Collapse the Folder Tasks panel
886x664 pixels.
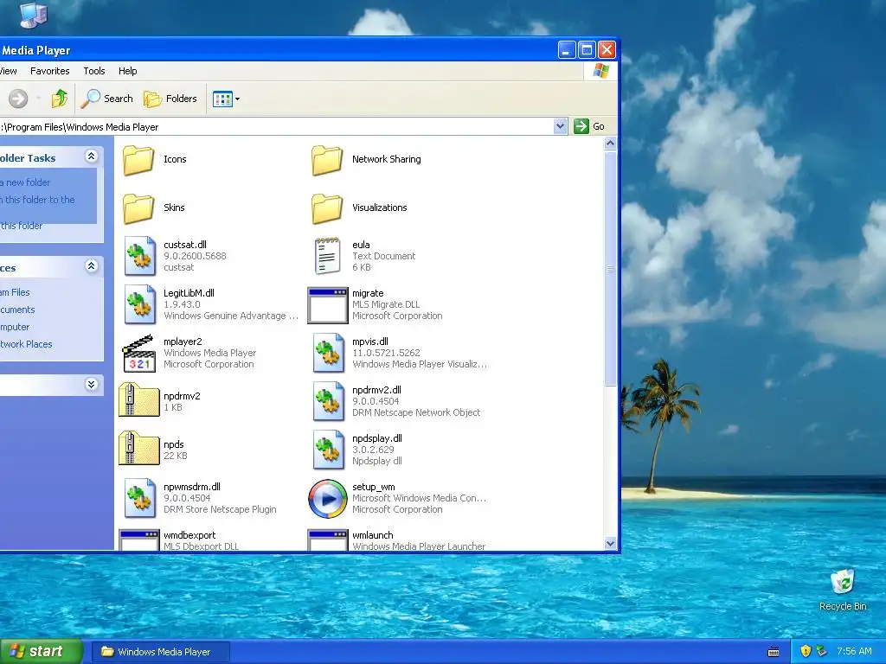coord(91,156)
